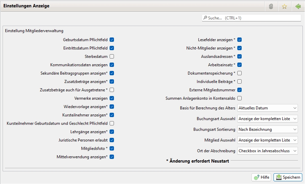Image resolution: width=305 pixels, height=184 pixels.
Task: Expand the Buchungsart Auswahl dropdown
Action: click(x=267, y=119)
